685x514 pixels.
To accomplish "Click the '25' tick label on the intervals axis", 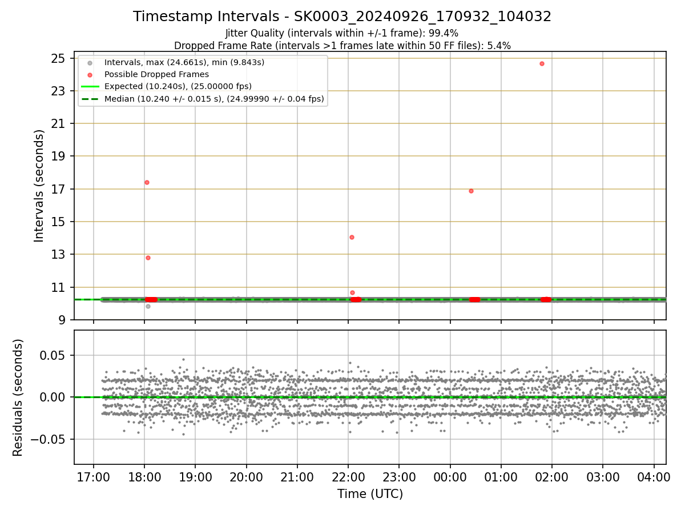I will point(59,58).
